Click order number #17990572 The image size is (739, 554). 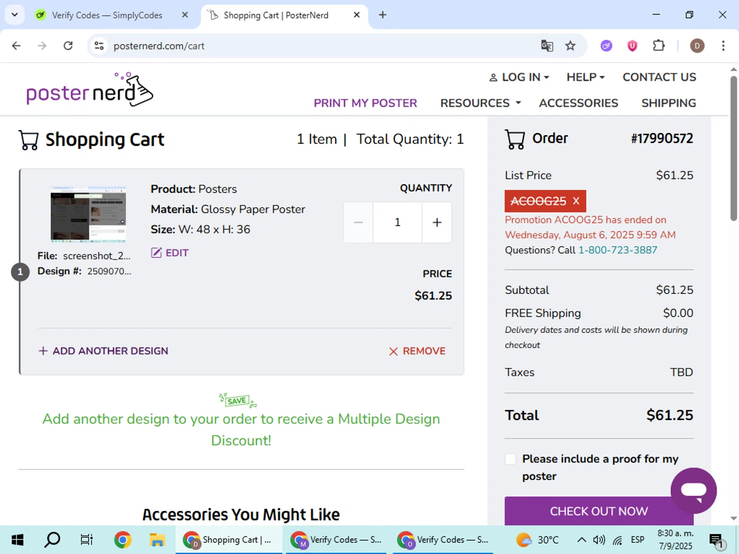[662, 138]
